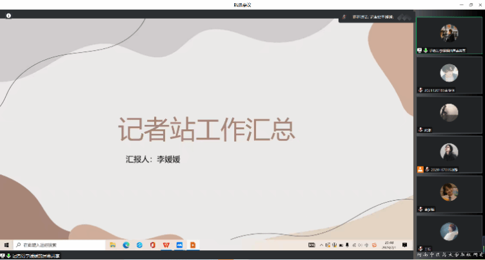Viewport: 485px width, 260px height.
Task: Select the fourth participant tile with orange icon
Action: [x=449, y=153]
